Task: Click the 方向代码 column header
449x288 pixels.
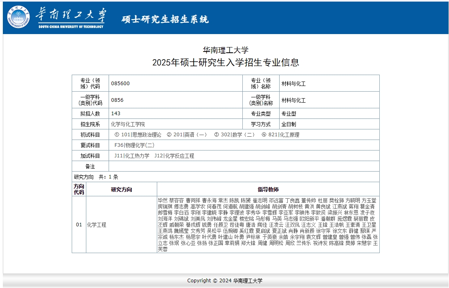Action: 79,189
